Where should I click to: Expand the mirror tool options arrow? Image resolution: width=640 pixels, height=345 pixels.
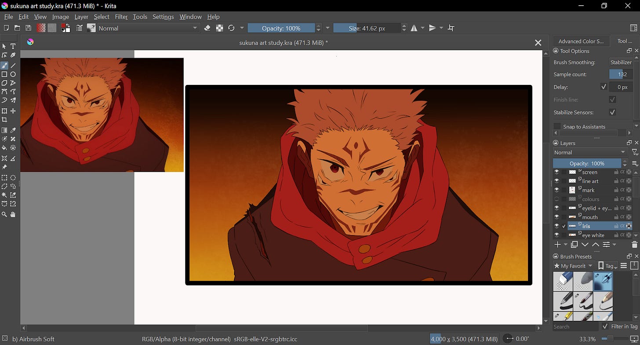point(423,28)
